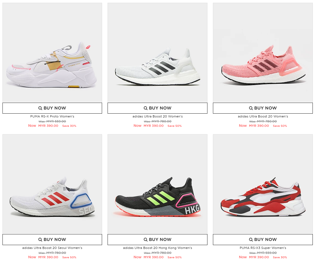Click magnifier icon on PUMA RS-X Proto button
The height and width of the screenshot is (261, 315).
pyautogui.click(x=40, y=108)
